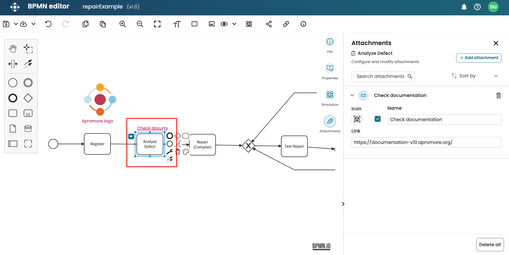
Task: Pick the gateway diamond shape in palette
Action: (28, 98)
